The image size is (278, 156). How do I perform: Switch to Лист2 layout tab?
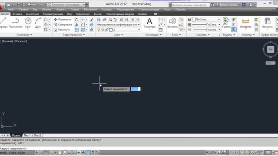pyautogui.click(x=38, y=135)
